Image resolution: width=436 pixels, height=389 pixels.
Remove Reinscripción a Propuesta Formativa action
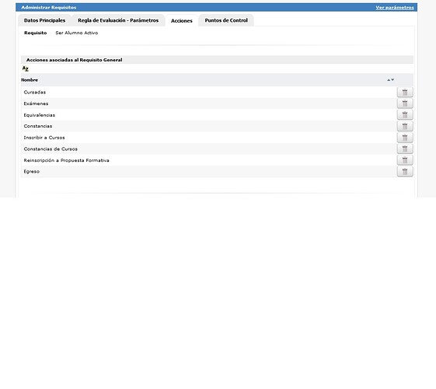pyautogui.click(x=405, y=160)
